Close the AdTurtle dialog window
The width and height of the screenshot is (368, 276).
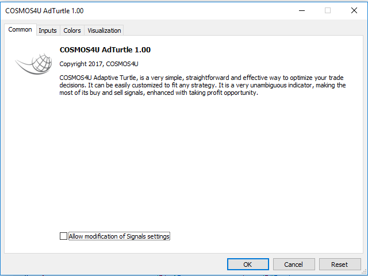[354, 10]
